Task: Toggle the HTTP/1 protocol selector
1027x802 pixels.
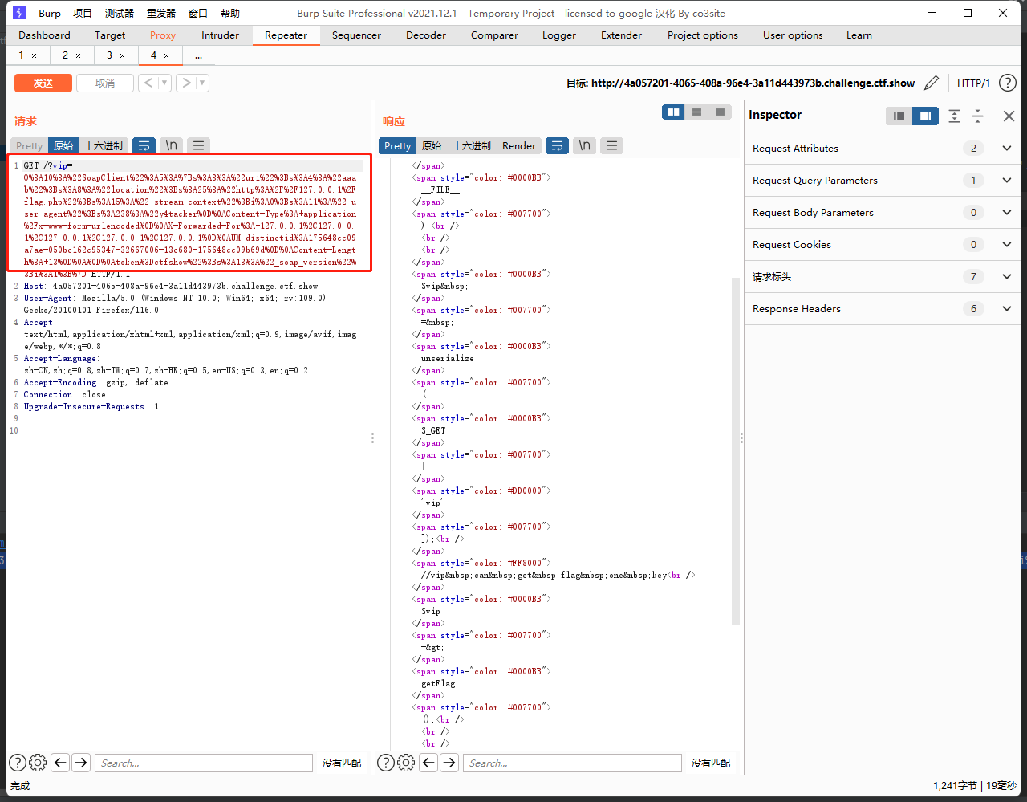Action: point(973,83)
